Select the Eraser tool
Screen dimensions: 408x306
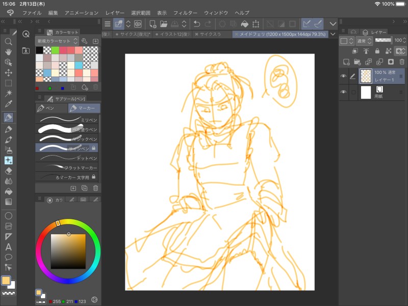click(x=8, y=171)
